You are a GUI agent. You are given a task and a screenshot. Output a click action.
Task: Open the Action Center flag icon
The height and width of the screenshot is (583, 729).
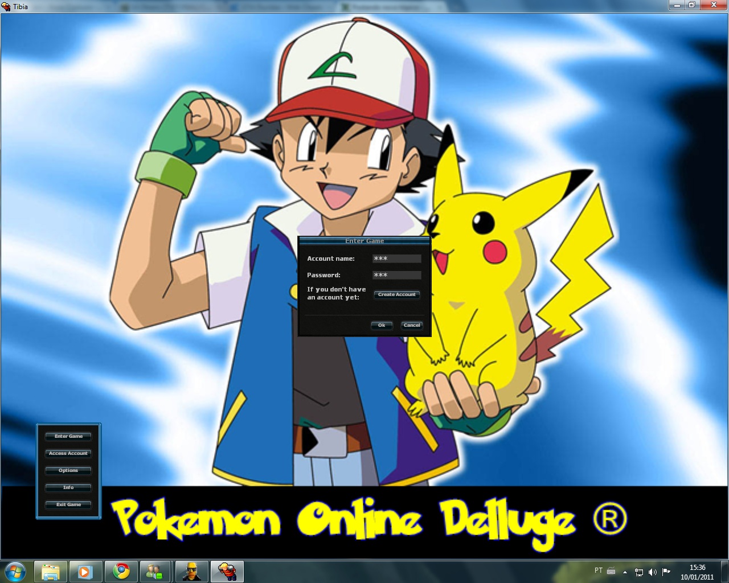tap(666, 572)
